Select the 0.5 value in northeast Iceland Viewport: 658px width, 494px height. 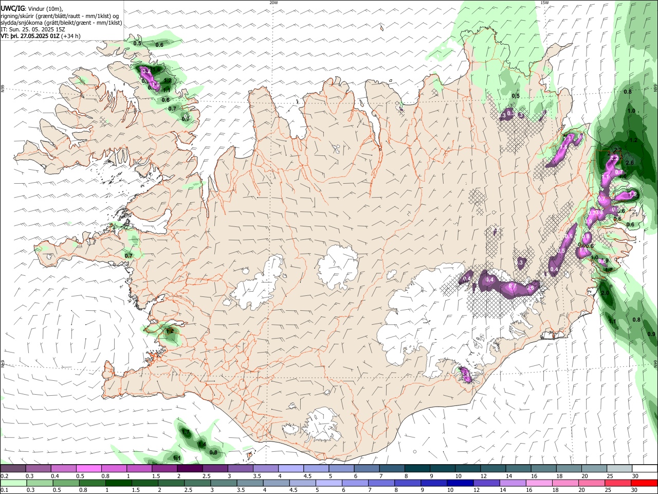tap(516, 96)
